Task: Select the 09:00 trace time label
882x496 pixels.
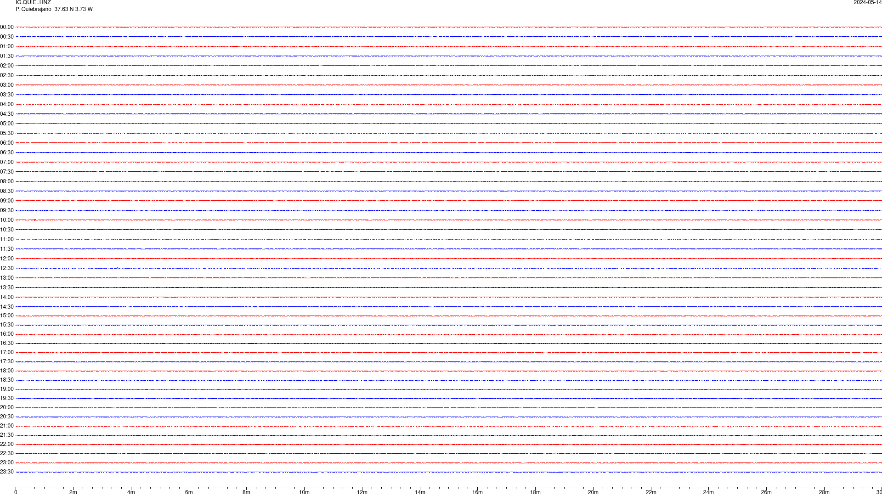Action: [7, 201]
